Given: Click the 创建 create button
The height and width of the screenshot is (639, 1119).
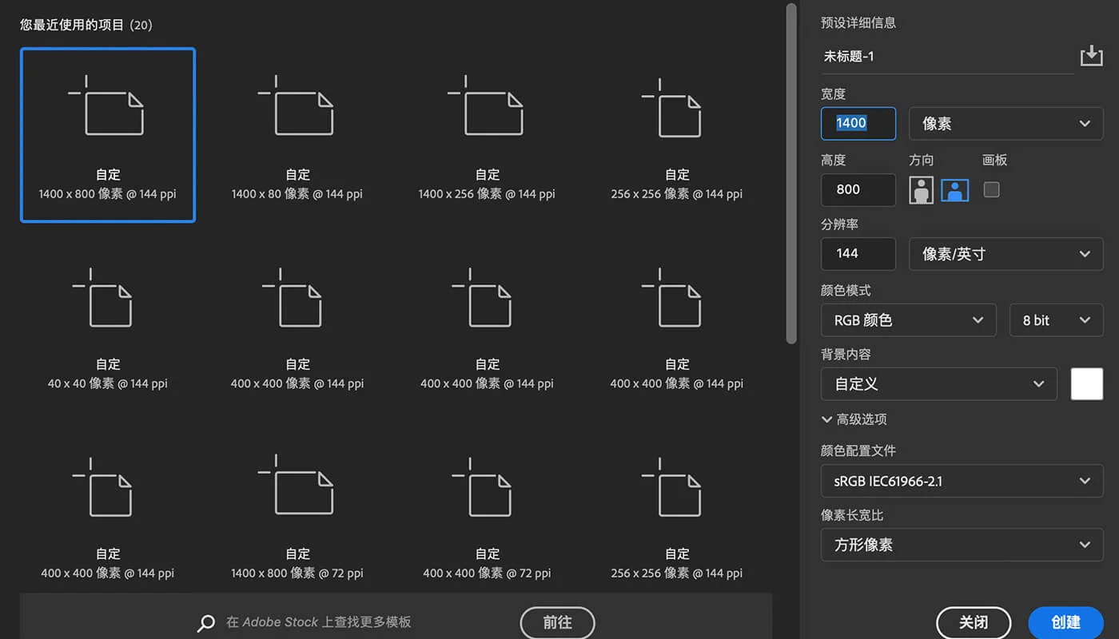Looking at the screenshot, I should [1065, 622].
